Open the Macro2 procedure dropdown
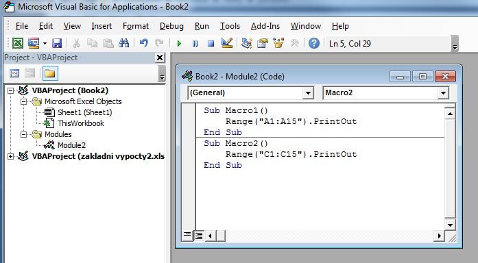This screenshot has width=478, height=263. coord(443,93)
